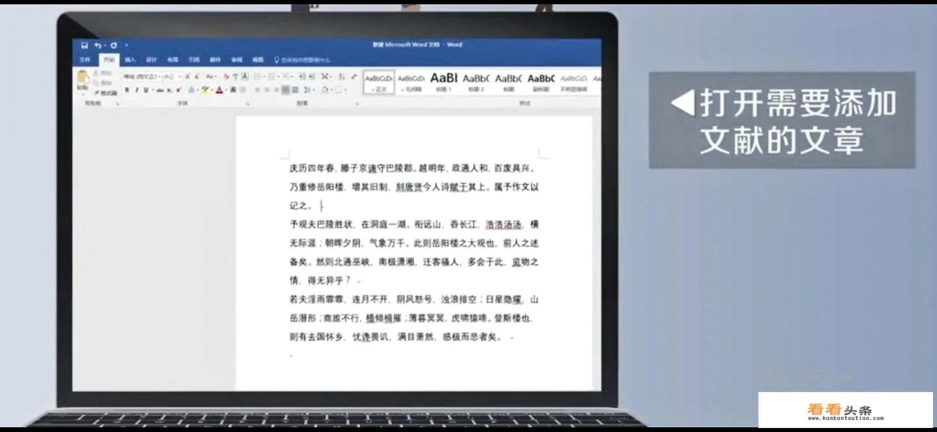Click the Sort (A-Z) icon
The image size is (937, 432).
(342, 77)
